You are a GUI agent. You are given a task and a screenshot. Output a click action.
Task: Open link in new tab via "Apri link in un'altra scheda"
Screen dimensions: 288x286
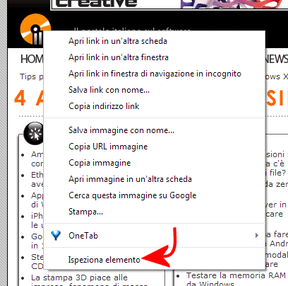[155, 41]
